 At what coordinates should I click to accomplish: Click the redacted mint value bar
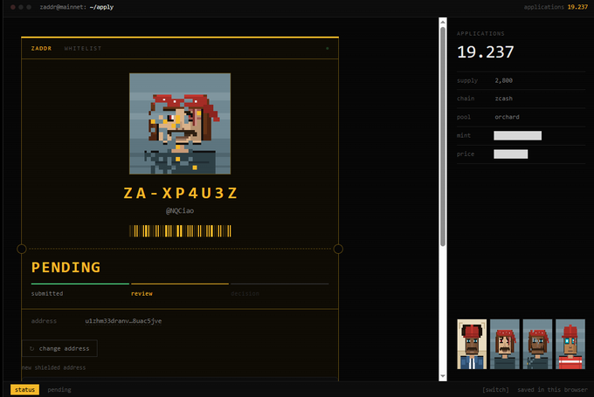click(517, 135)
